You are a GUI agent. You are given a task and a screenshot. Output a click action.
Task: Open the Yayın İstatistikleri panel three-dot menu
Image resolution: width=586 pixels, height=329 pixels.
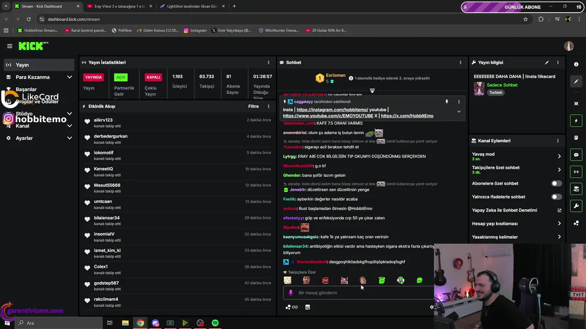[x=269, y=63]
